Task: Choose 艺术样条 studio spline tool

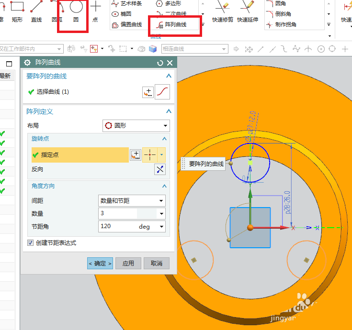Action: (127, 3)
